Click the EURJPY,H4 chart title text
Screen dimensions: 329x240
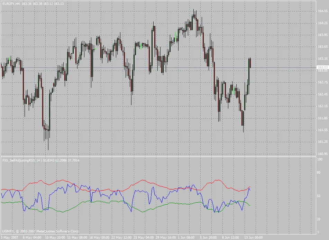(10, 3)
